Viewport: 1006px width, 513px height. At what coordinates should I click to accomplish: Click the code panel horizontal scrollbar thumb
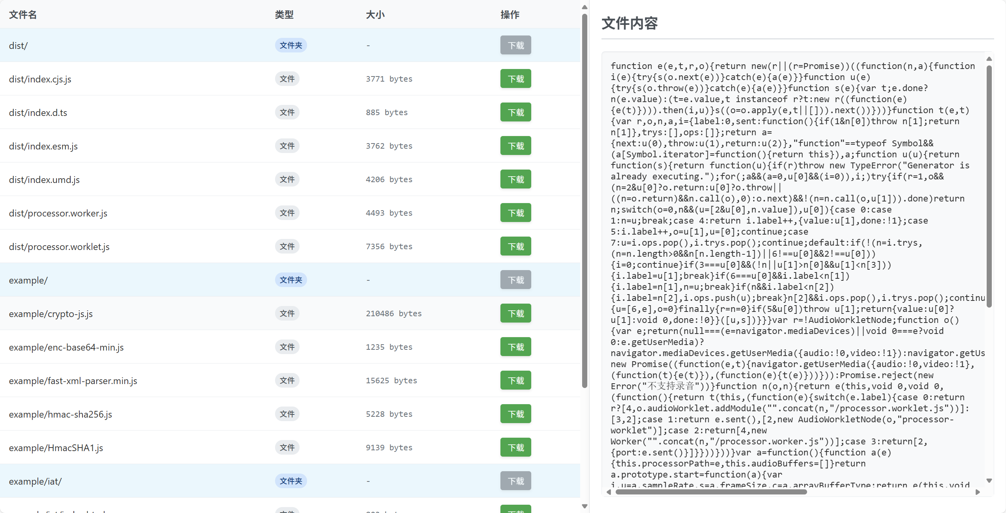pos(710,492)
